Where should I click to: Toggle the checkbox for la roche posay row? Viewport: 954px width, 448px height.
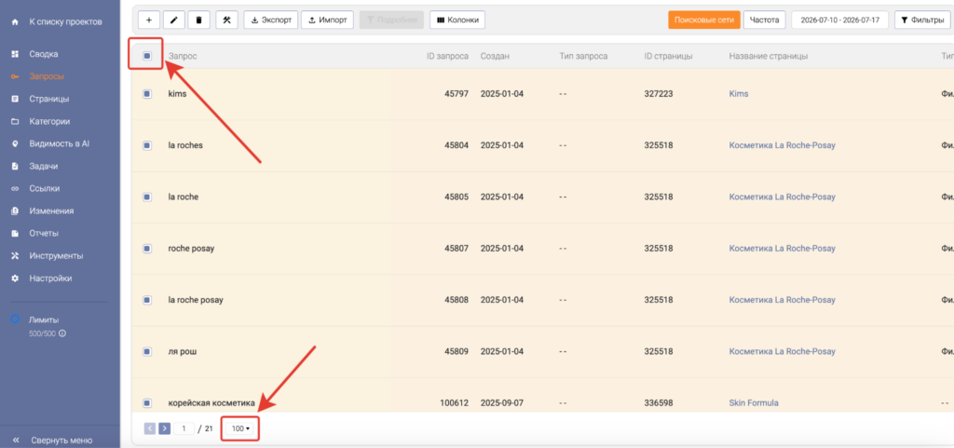pos(146,300)
